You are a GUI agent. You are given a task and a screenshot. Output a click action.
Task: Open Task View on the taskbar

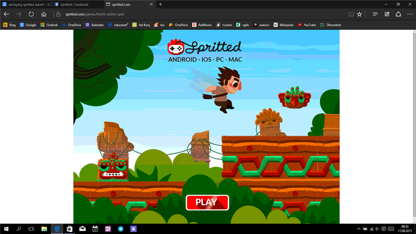tap(31, 229)
